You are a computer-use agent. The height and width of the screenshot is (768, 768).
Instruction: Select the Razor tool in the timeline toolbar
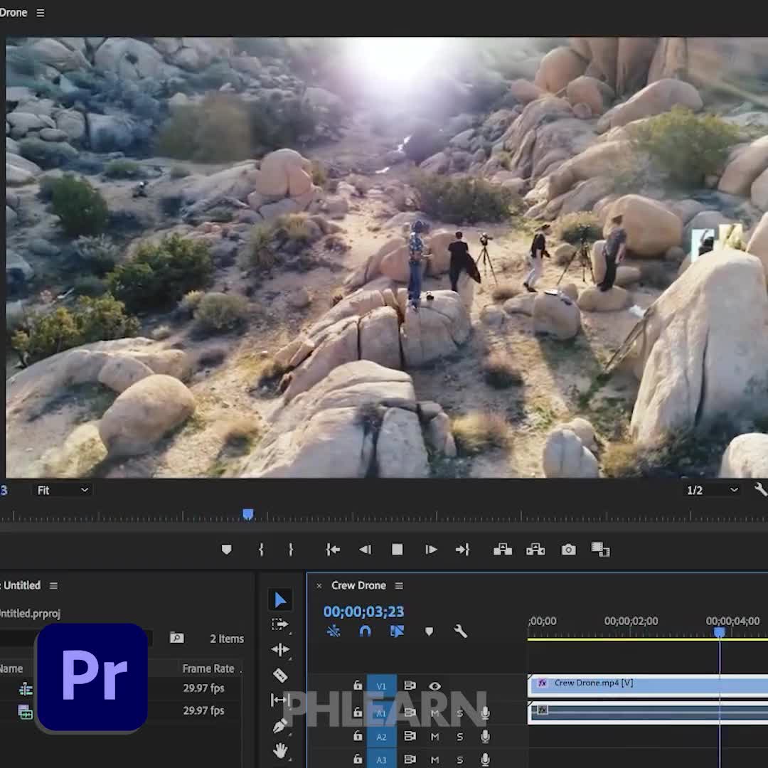(280, 674)
